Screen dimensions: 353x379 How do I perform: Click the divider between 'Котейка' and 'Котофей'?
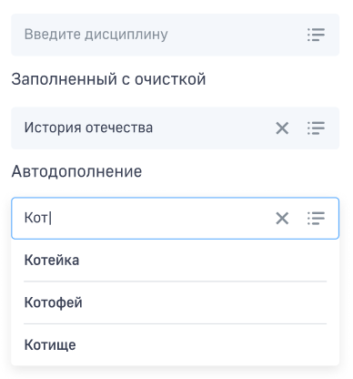coord(175,282)
